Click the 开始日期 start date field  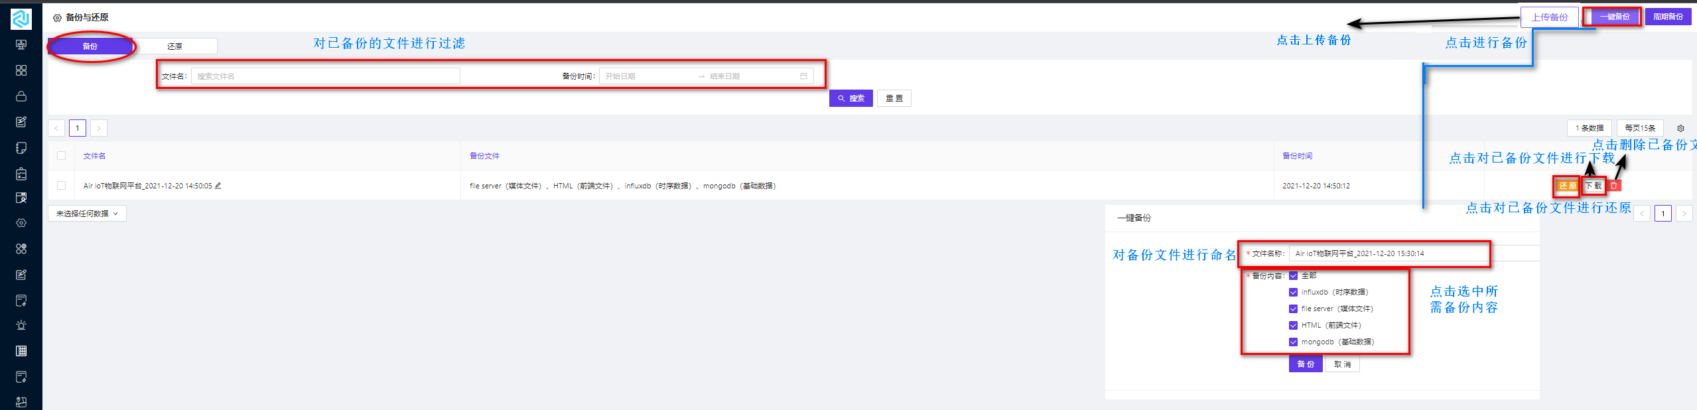(647, 76)
